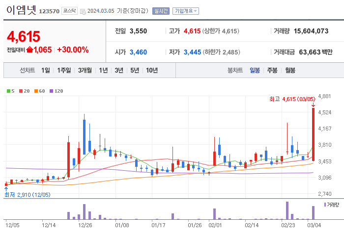Select the 3년 line chart tab

click(119, 70)
